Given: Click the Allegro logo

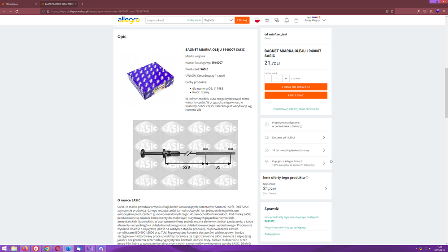Looking at the screenshot, I should 129,20.
